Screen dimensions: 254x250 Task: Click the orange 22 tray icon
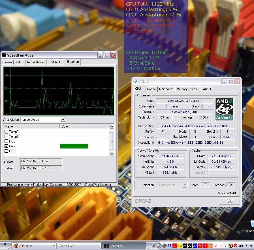[210, 246]
